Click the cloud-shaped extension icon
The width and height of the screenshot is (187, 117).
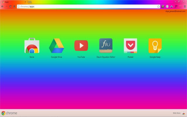point(172,6)
